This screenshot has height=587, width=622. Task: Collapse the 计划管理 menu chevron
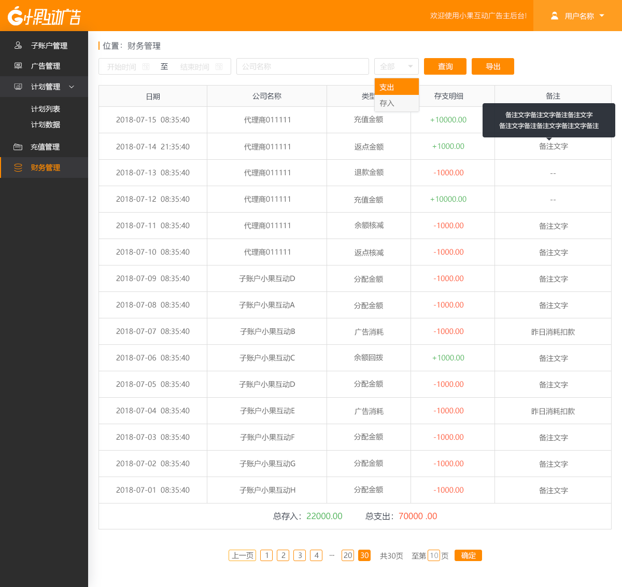coord(72,87)
